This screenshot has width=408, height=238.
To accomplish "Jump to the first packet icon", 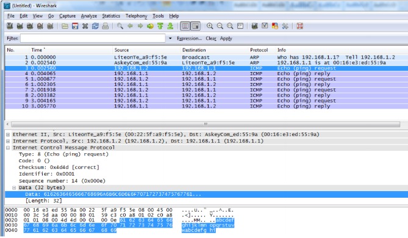I will tap(160, 26).
